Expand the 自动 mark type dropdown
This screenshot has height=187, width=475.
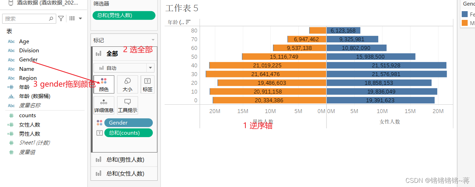[x=150, y=68]
